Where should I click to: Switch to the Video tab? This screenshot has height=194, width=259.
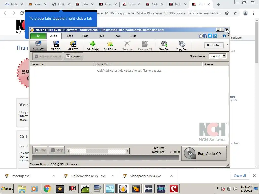pos(70,36)
